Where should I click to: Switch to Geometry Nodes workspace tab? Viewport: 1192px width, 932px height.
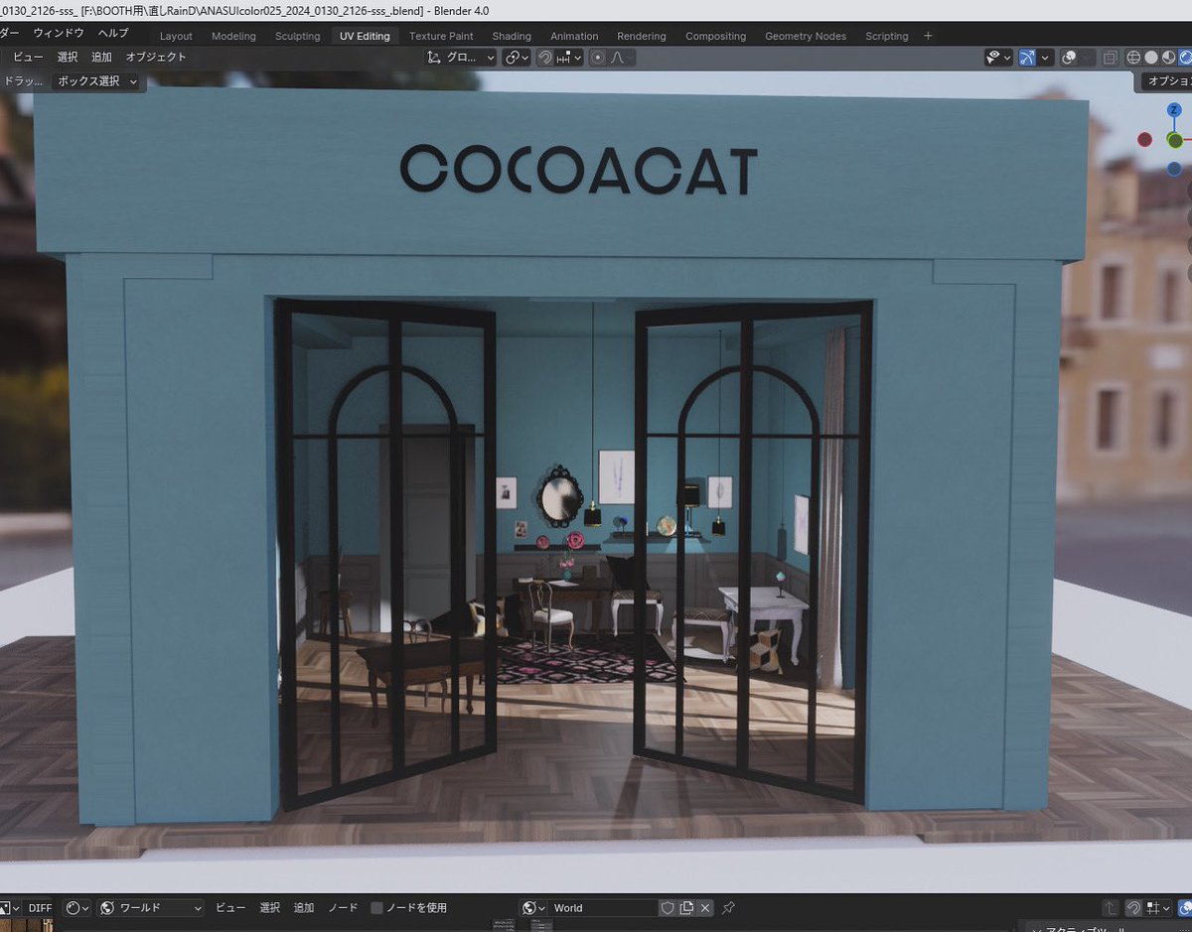[806, 36]
